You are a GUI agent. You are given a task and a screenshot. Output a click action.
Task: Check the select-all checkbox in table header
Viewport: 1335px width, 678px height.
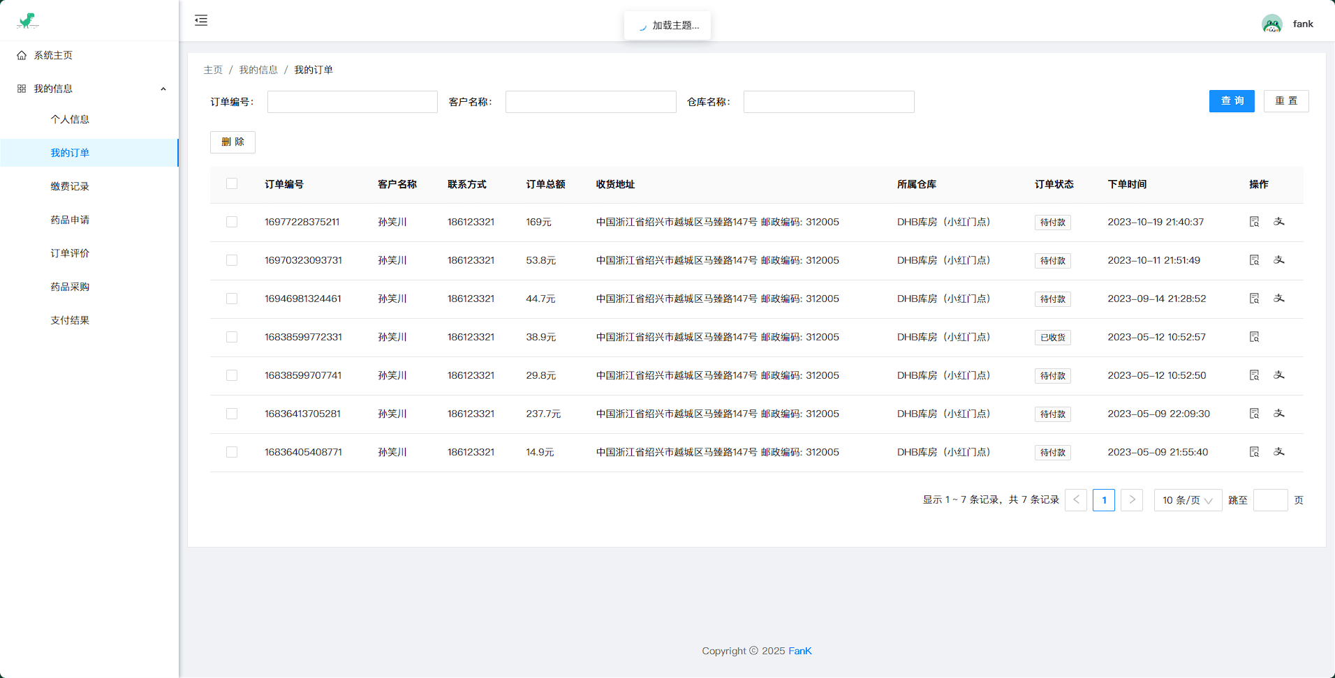(x=232, y=184)
